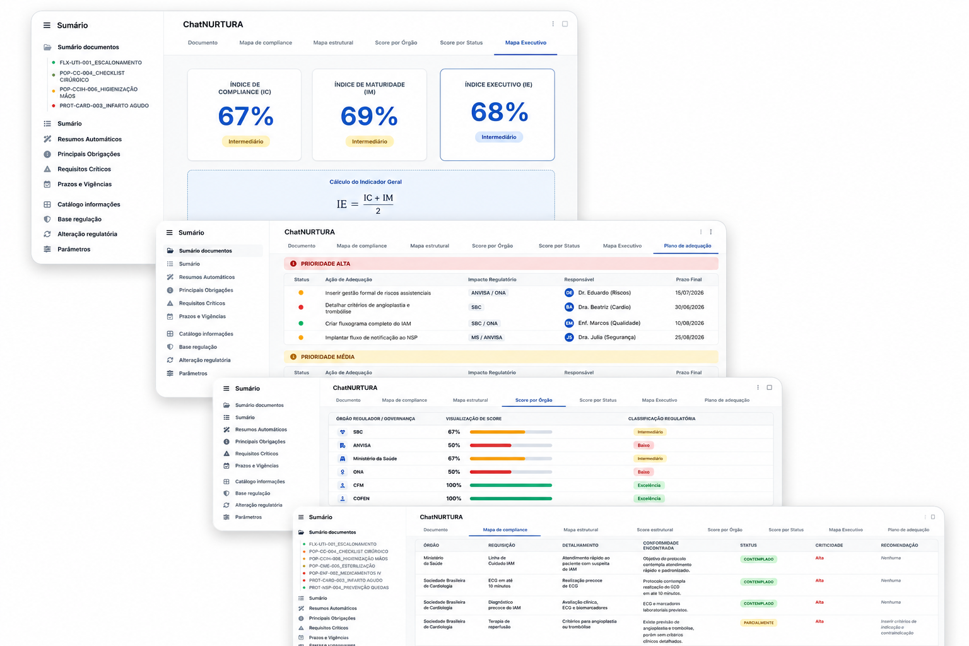The image size is (969, 646).
Task: Click Intermediário badge under Índice de Maturidade 69%
Action: (370, 142)
